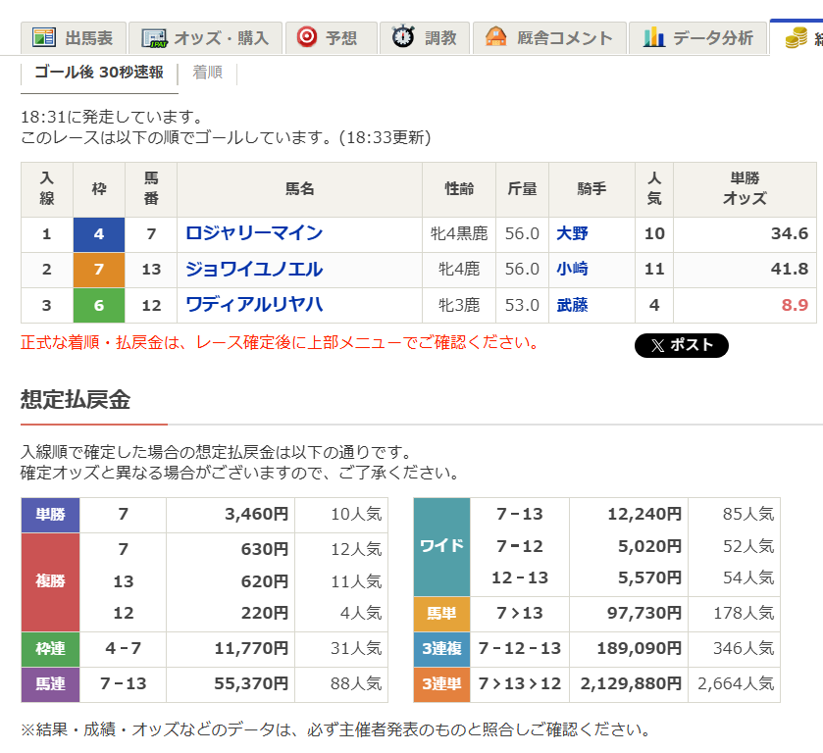Viewport: 823px width, 753px height.
Task: Click the 12,240円 wide payout
Action: click(x=644, y=514)
